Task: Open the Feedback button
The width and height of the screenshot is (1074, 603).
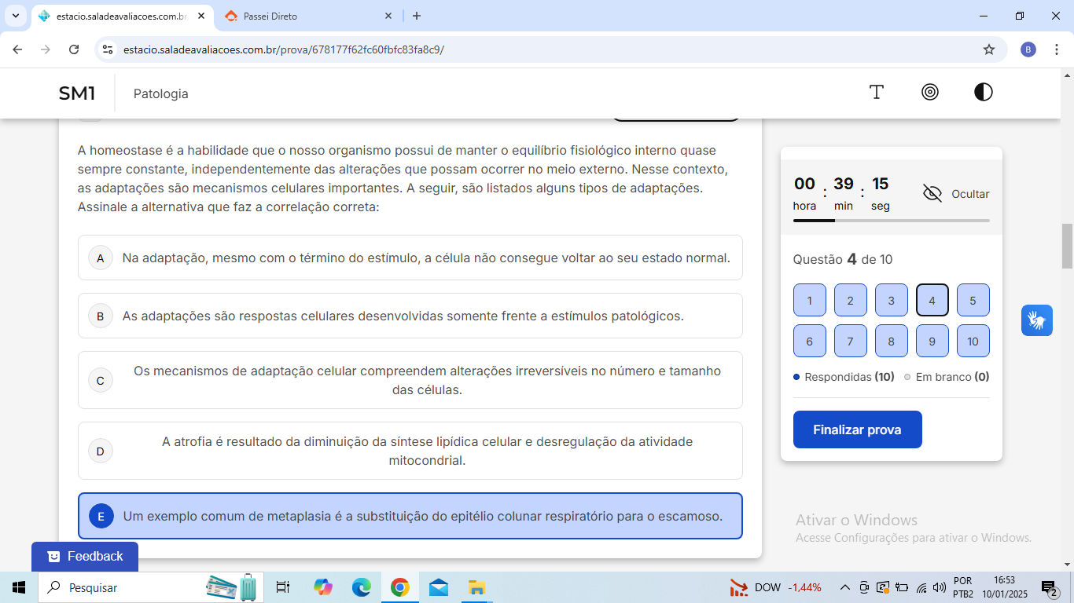Action: [85, 557]
